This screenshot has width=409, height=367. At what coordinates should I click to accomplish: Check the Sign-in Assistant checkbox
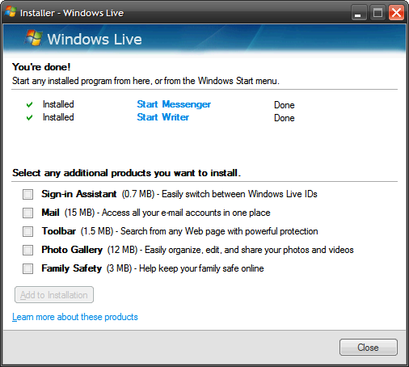27,194
